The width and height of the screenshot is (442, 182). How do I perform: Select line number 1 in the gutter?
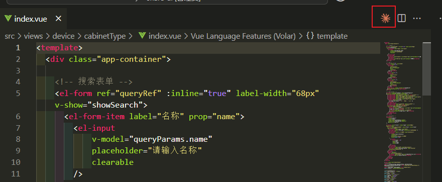pos(18,48)
